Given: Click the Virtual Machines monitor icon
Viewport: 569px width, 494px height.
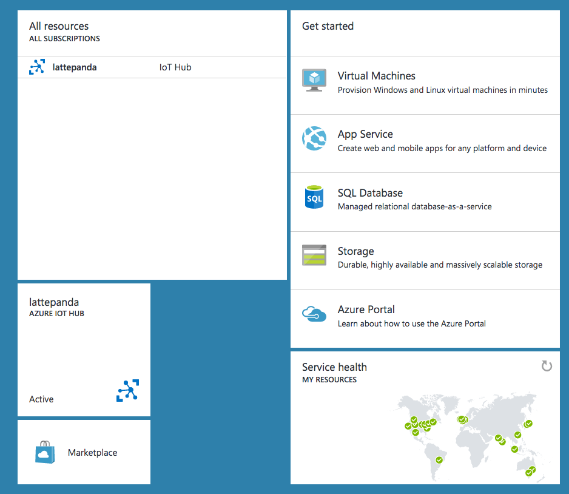Looking at the screenshot, I should point(314,80).
